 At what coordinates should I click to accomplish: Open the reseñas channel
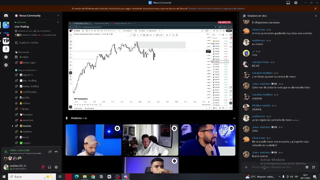coord(37,131)
